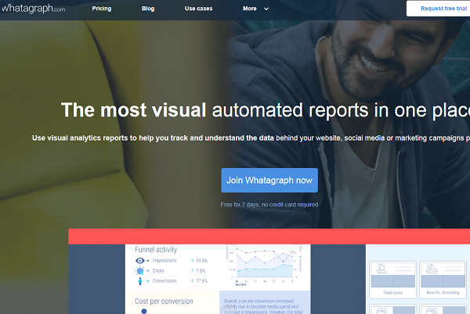This screenshot has height=314, width=470.
Task: Click the main headline text
Action: coord(266,110)
